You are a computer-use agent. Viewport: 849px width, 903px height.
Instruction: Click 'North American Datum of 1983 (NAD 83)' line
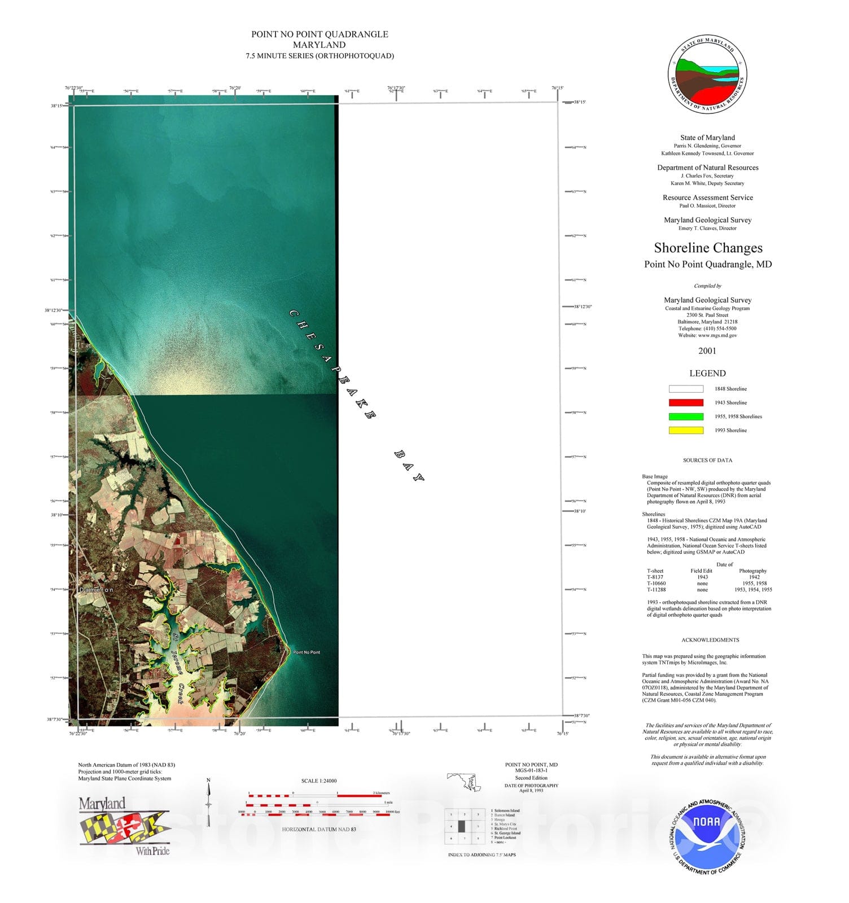[126, 765]
